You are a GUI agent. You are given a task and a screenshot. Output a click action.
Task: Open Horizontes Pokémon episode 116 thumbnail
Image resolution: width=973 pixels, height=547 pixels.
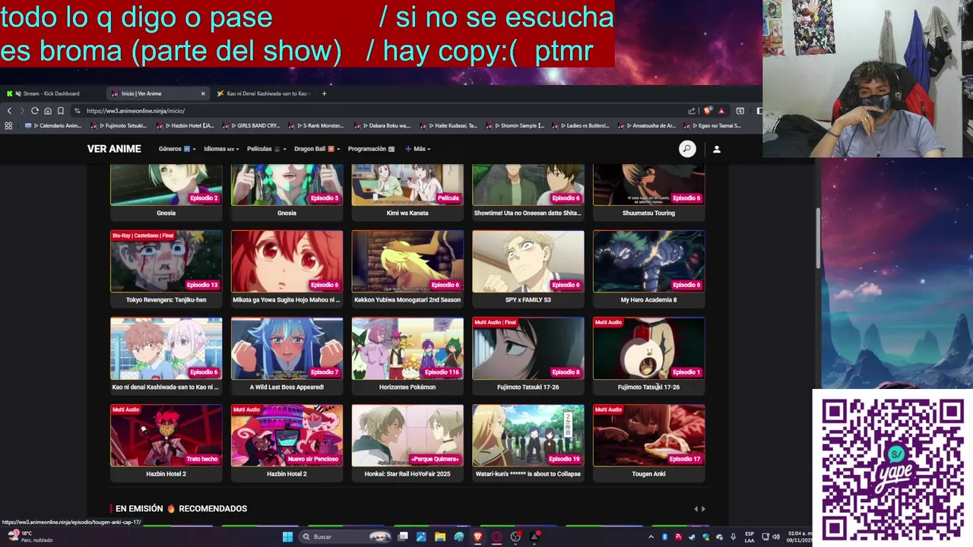407,349
